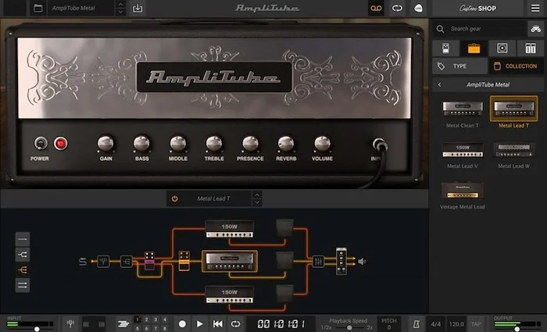The width and height of the screenshot is (547, 332).
Task: Select Metal Lead T amp thumbnail
Action: click(x=513, y=109)
